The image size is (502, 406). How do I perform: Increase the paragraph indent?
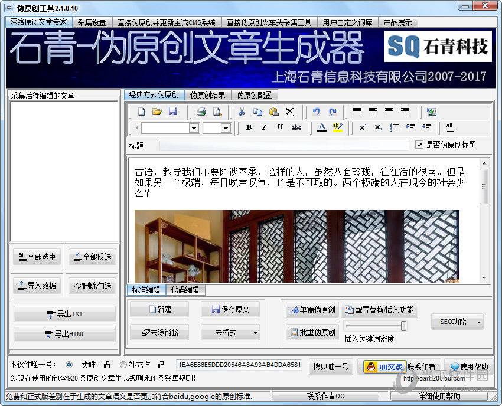pyautogui.click(x=410, y=127)
